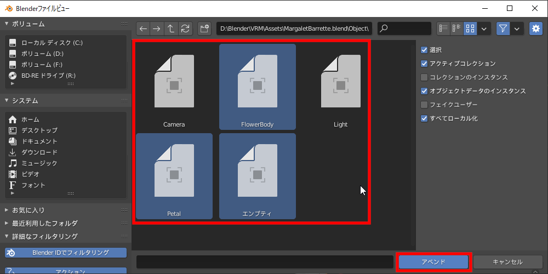Screen dimensions: 548x274
Task: Click Blender IDでフィルタリング button
Action: point(66,252)
